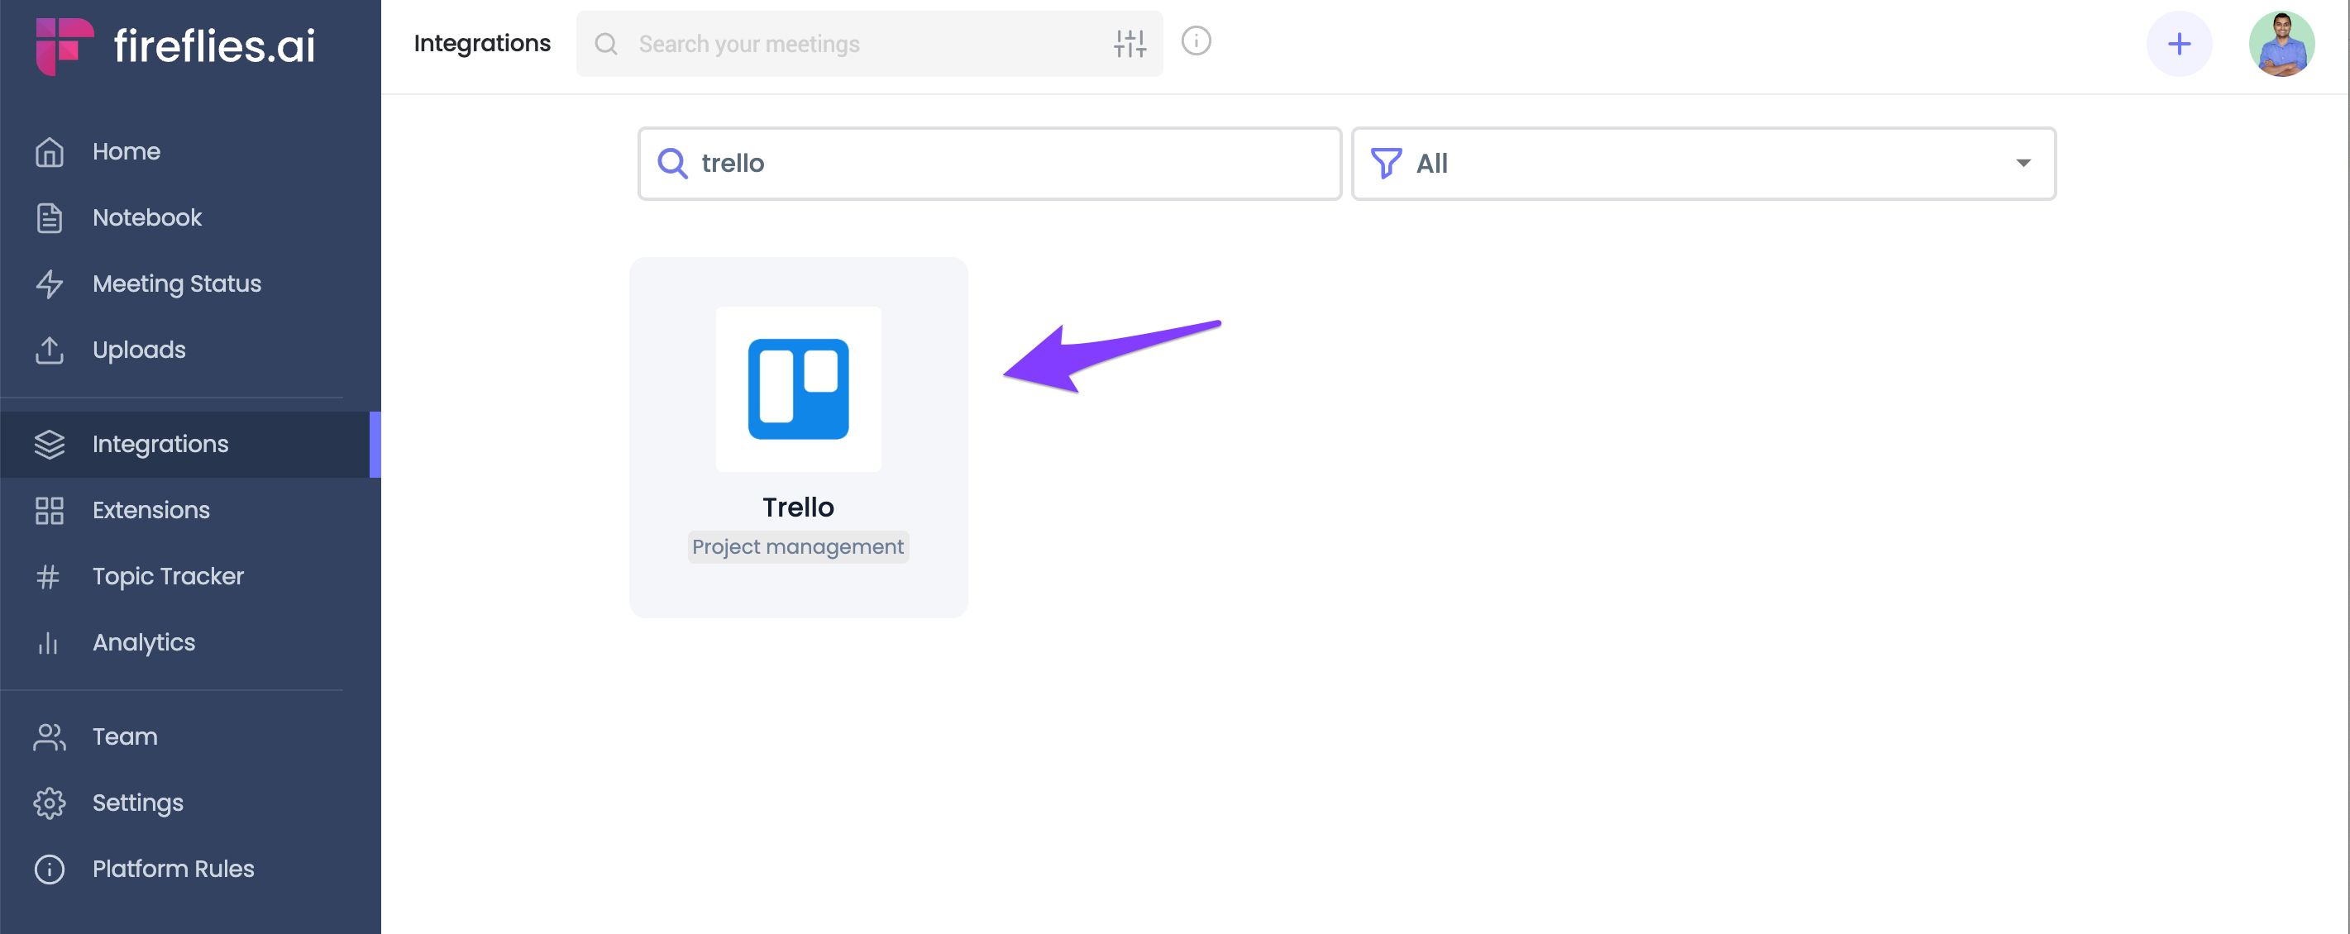Click the Meeting Status lightning icon
The image size is (2350, 934).
(50, 284)
